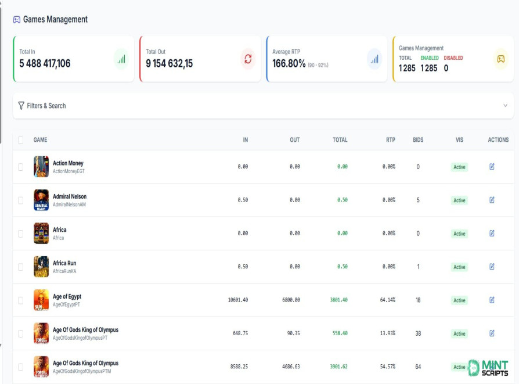Tick the select-all checkbox in table header
Viewport: 519px width, 384px height.
tap(20, 140)
